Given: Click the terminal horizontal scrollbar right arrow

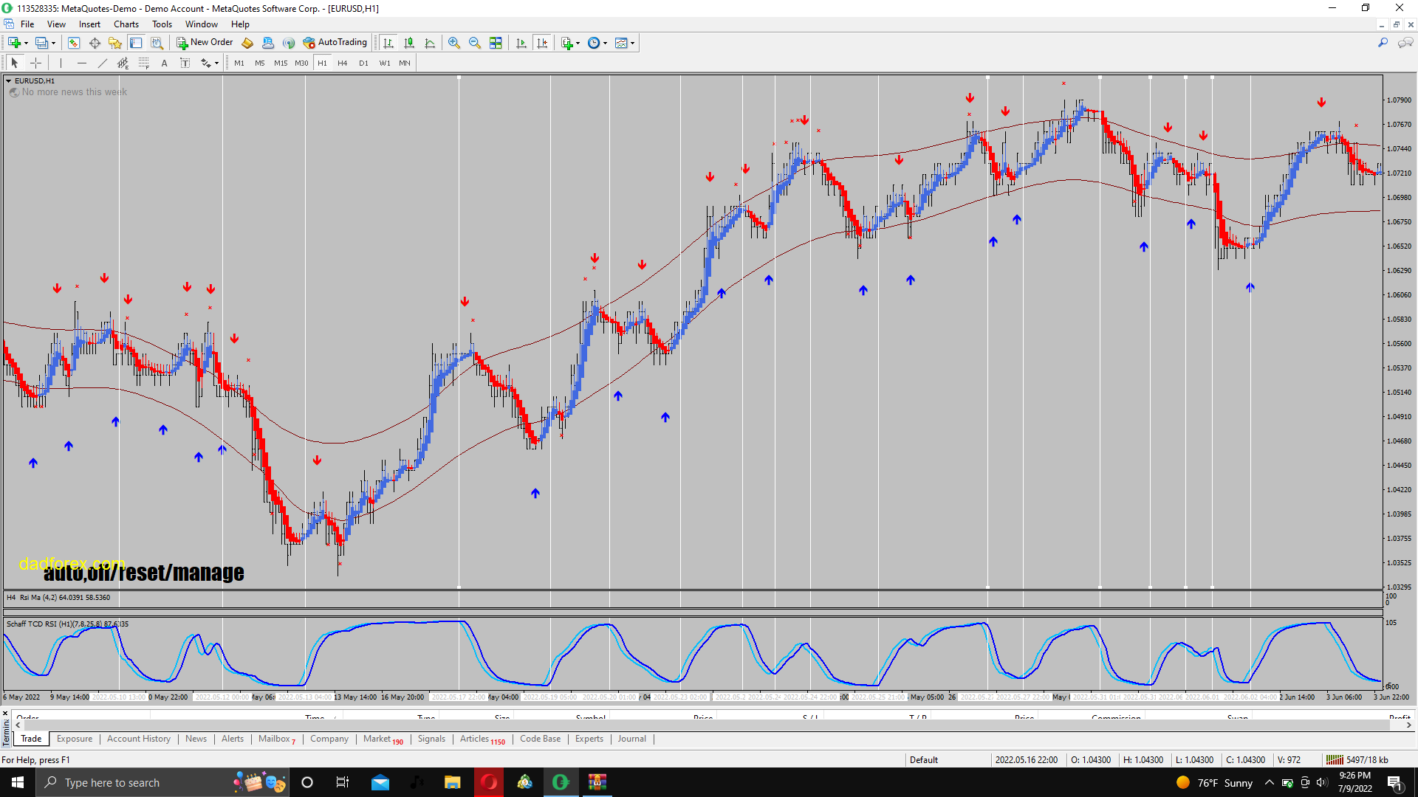Looking at the screenshot, I should tap(1409, 725).
